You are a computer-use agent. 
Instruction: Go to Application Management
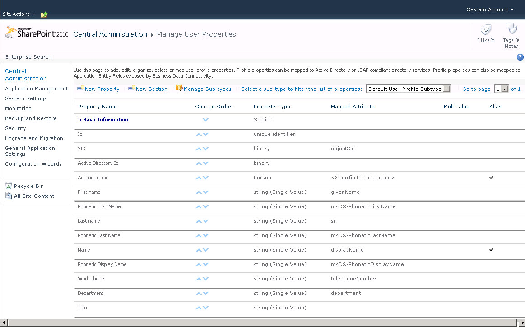(x=37, y=89)
